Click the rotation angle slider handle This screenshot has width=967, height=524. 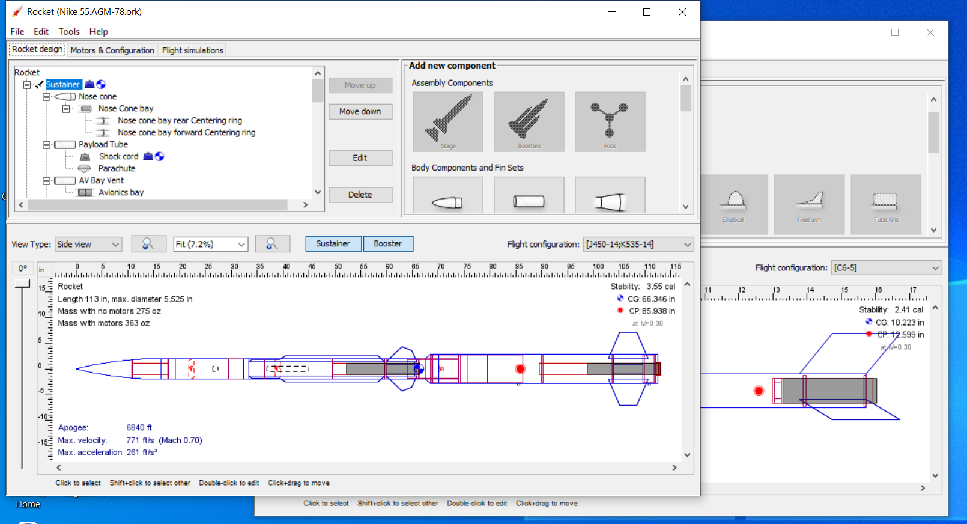coord(22,284)
